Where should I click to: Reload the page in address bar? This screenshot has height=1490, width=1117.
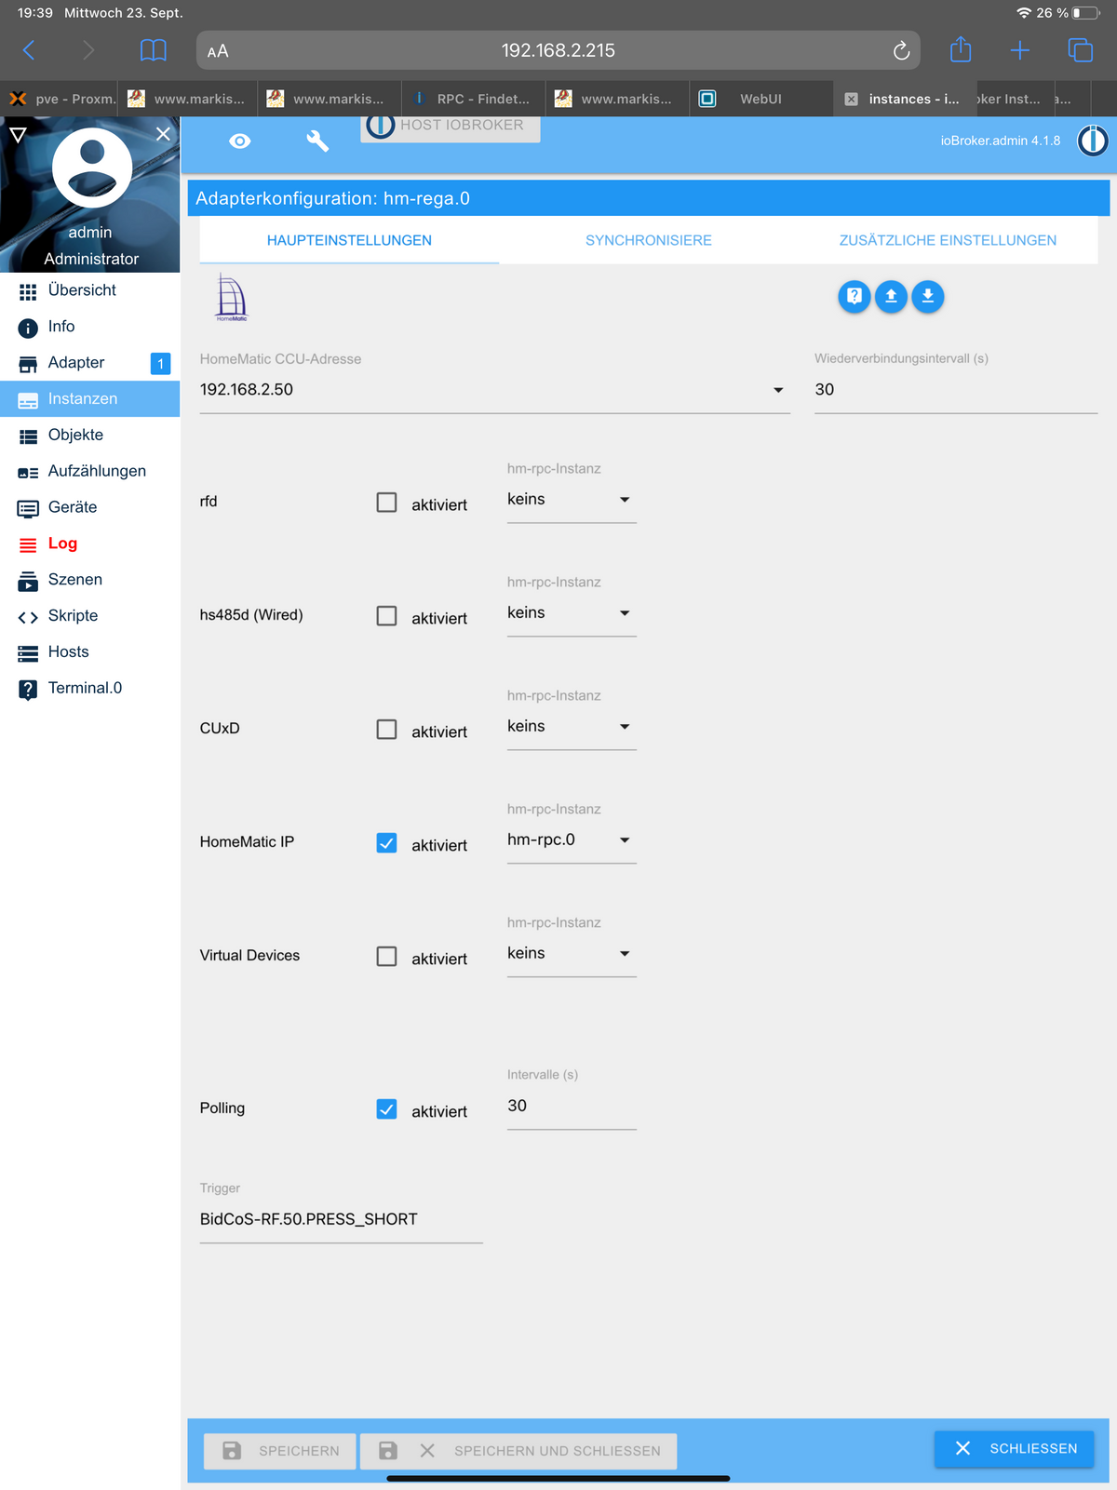pyautogui.click(x=901, y=51)
